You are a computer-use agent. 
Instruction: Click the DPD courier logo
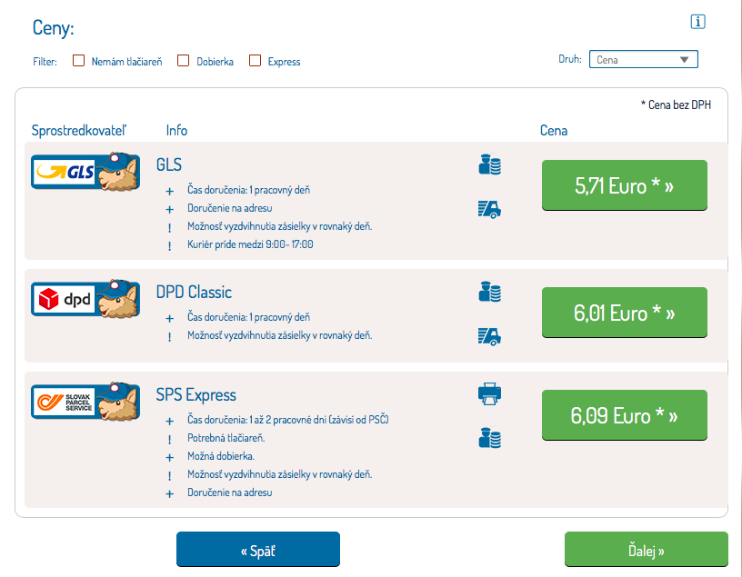(85, 299)
